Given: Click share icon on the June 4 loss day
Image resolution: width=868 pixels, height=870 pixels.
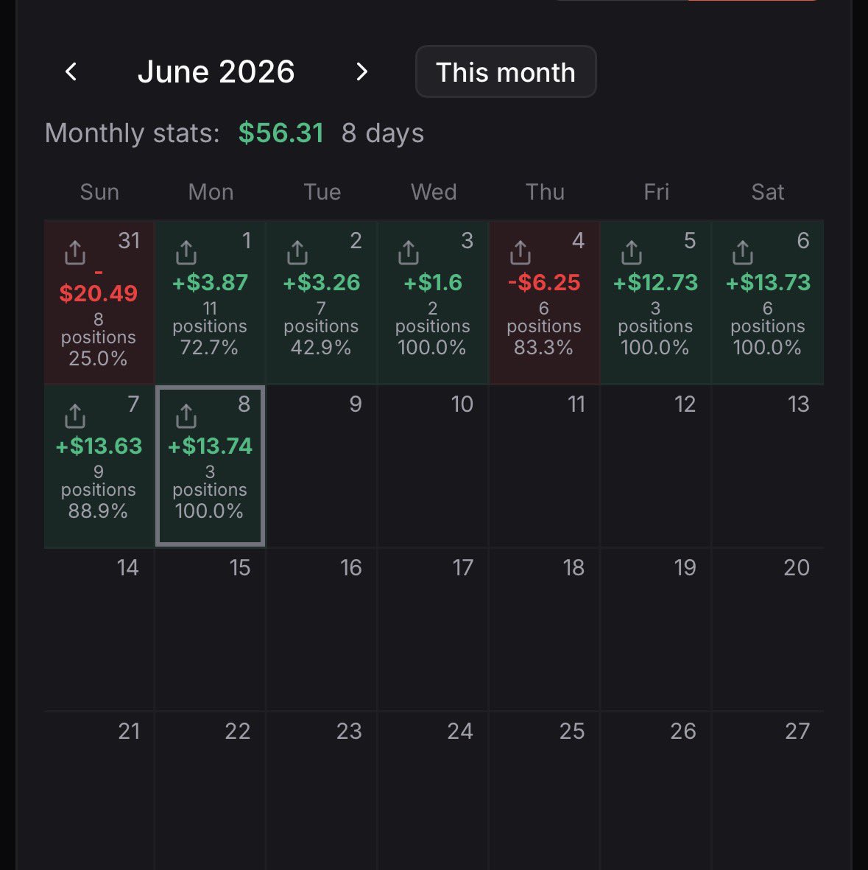Looking at the screenshot, I should (521, 253).
